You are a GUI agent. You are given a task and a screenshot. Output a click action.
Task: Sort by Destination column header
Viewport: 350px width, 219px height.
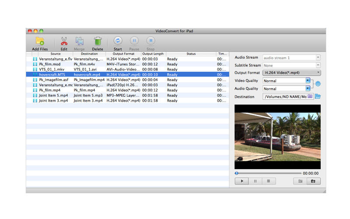click(89, 54)
